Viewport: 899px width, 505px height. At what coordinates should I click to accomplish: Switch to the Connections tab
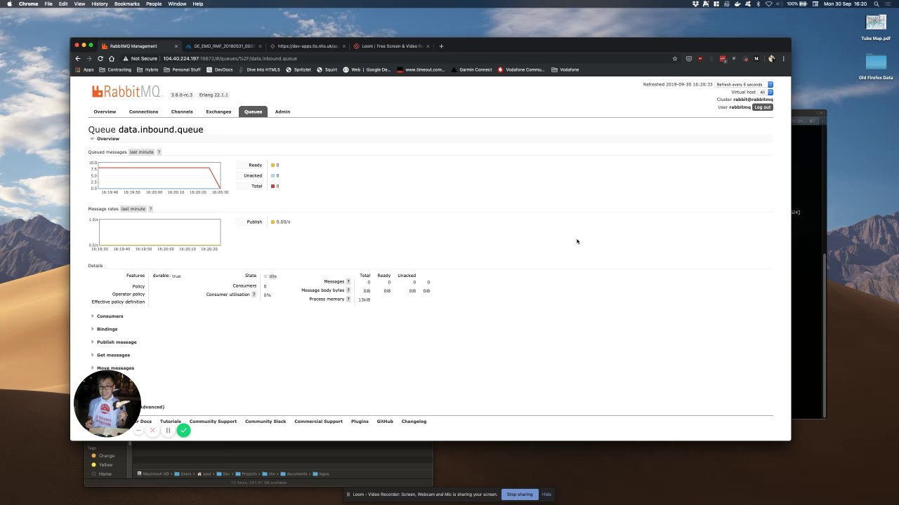[143, 112]
